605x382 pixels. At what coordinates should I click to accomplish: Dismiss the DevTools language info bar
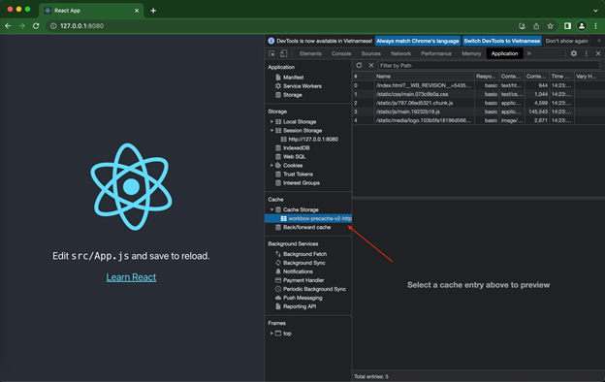point(599,41)
